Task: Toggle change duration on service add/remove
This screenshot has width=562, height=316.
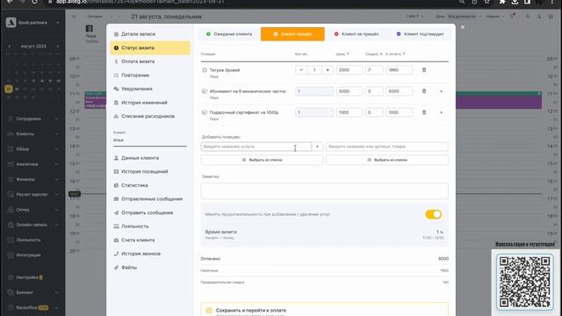Action: point(433,214)
